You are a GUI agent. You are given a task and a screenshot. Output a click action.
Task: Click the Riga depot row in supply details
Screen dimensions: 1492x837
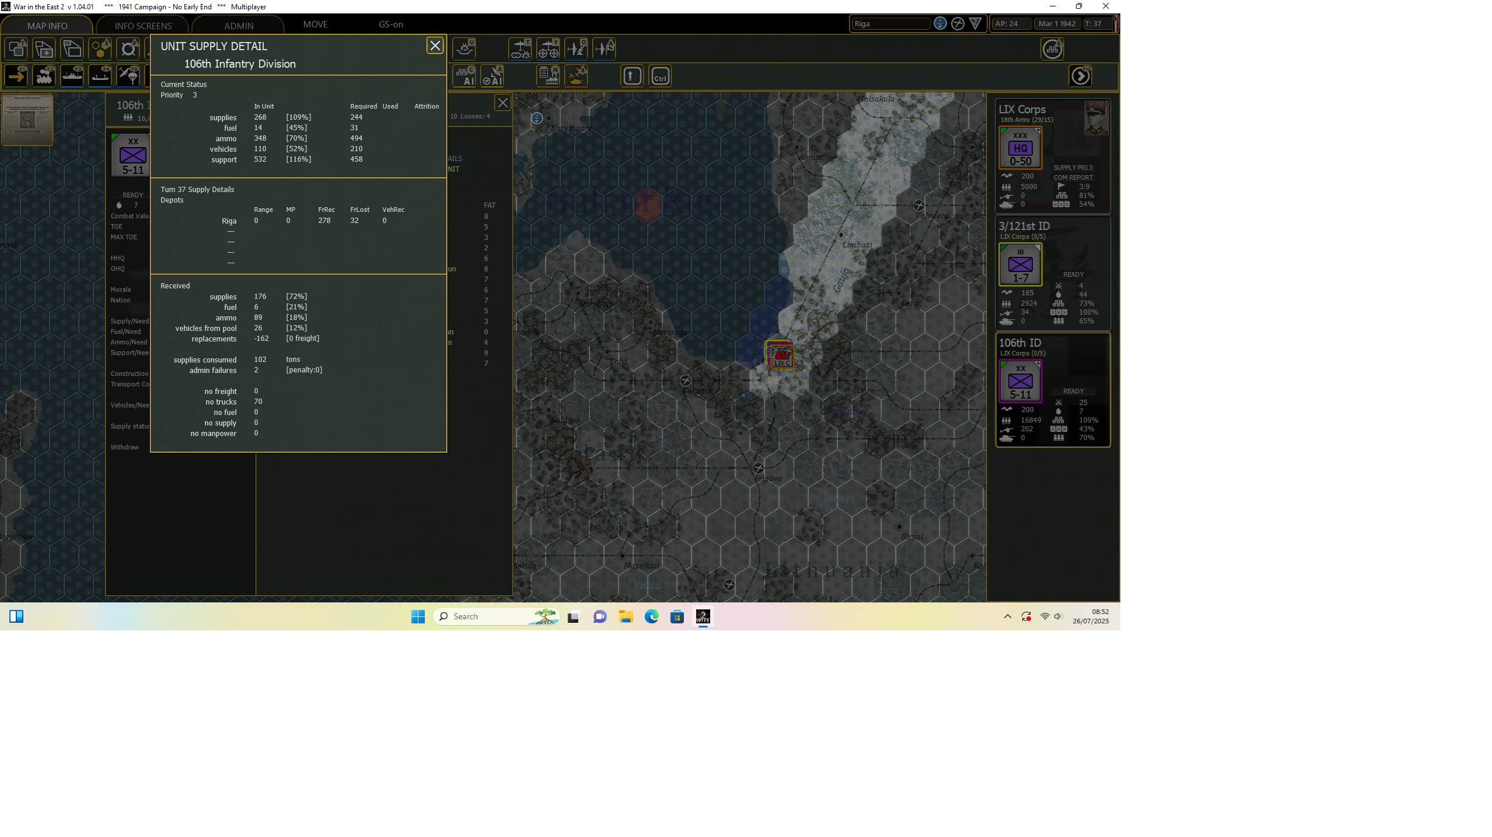[303, 221]
